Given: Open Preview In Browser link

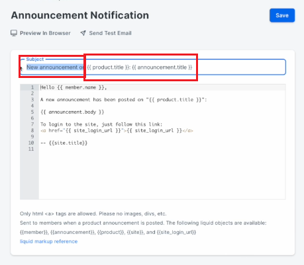Looking at the screenshot, I should pyautogui.click(x=45, y=33).
